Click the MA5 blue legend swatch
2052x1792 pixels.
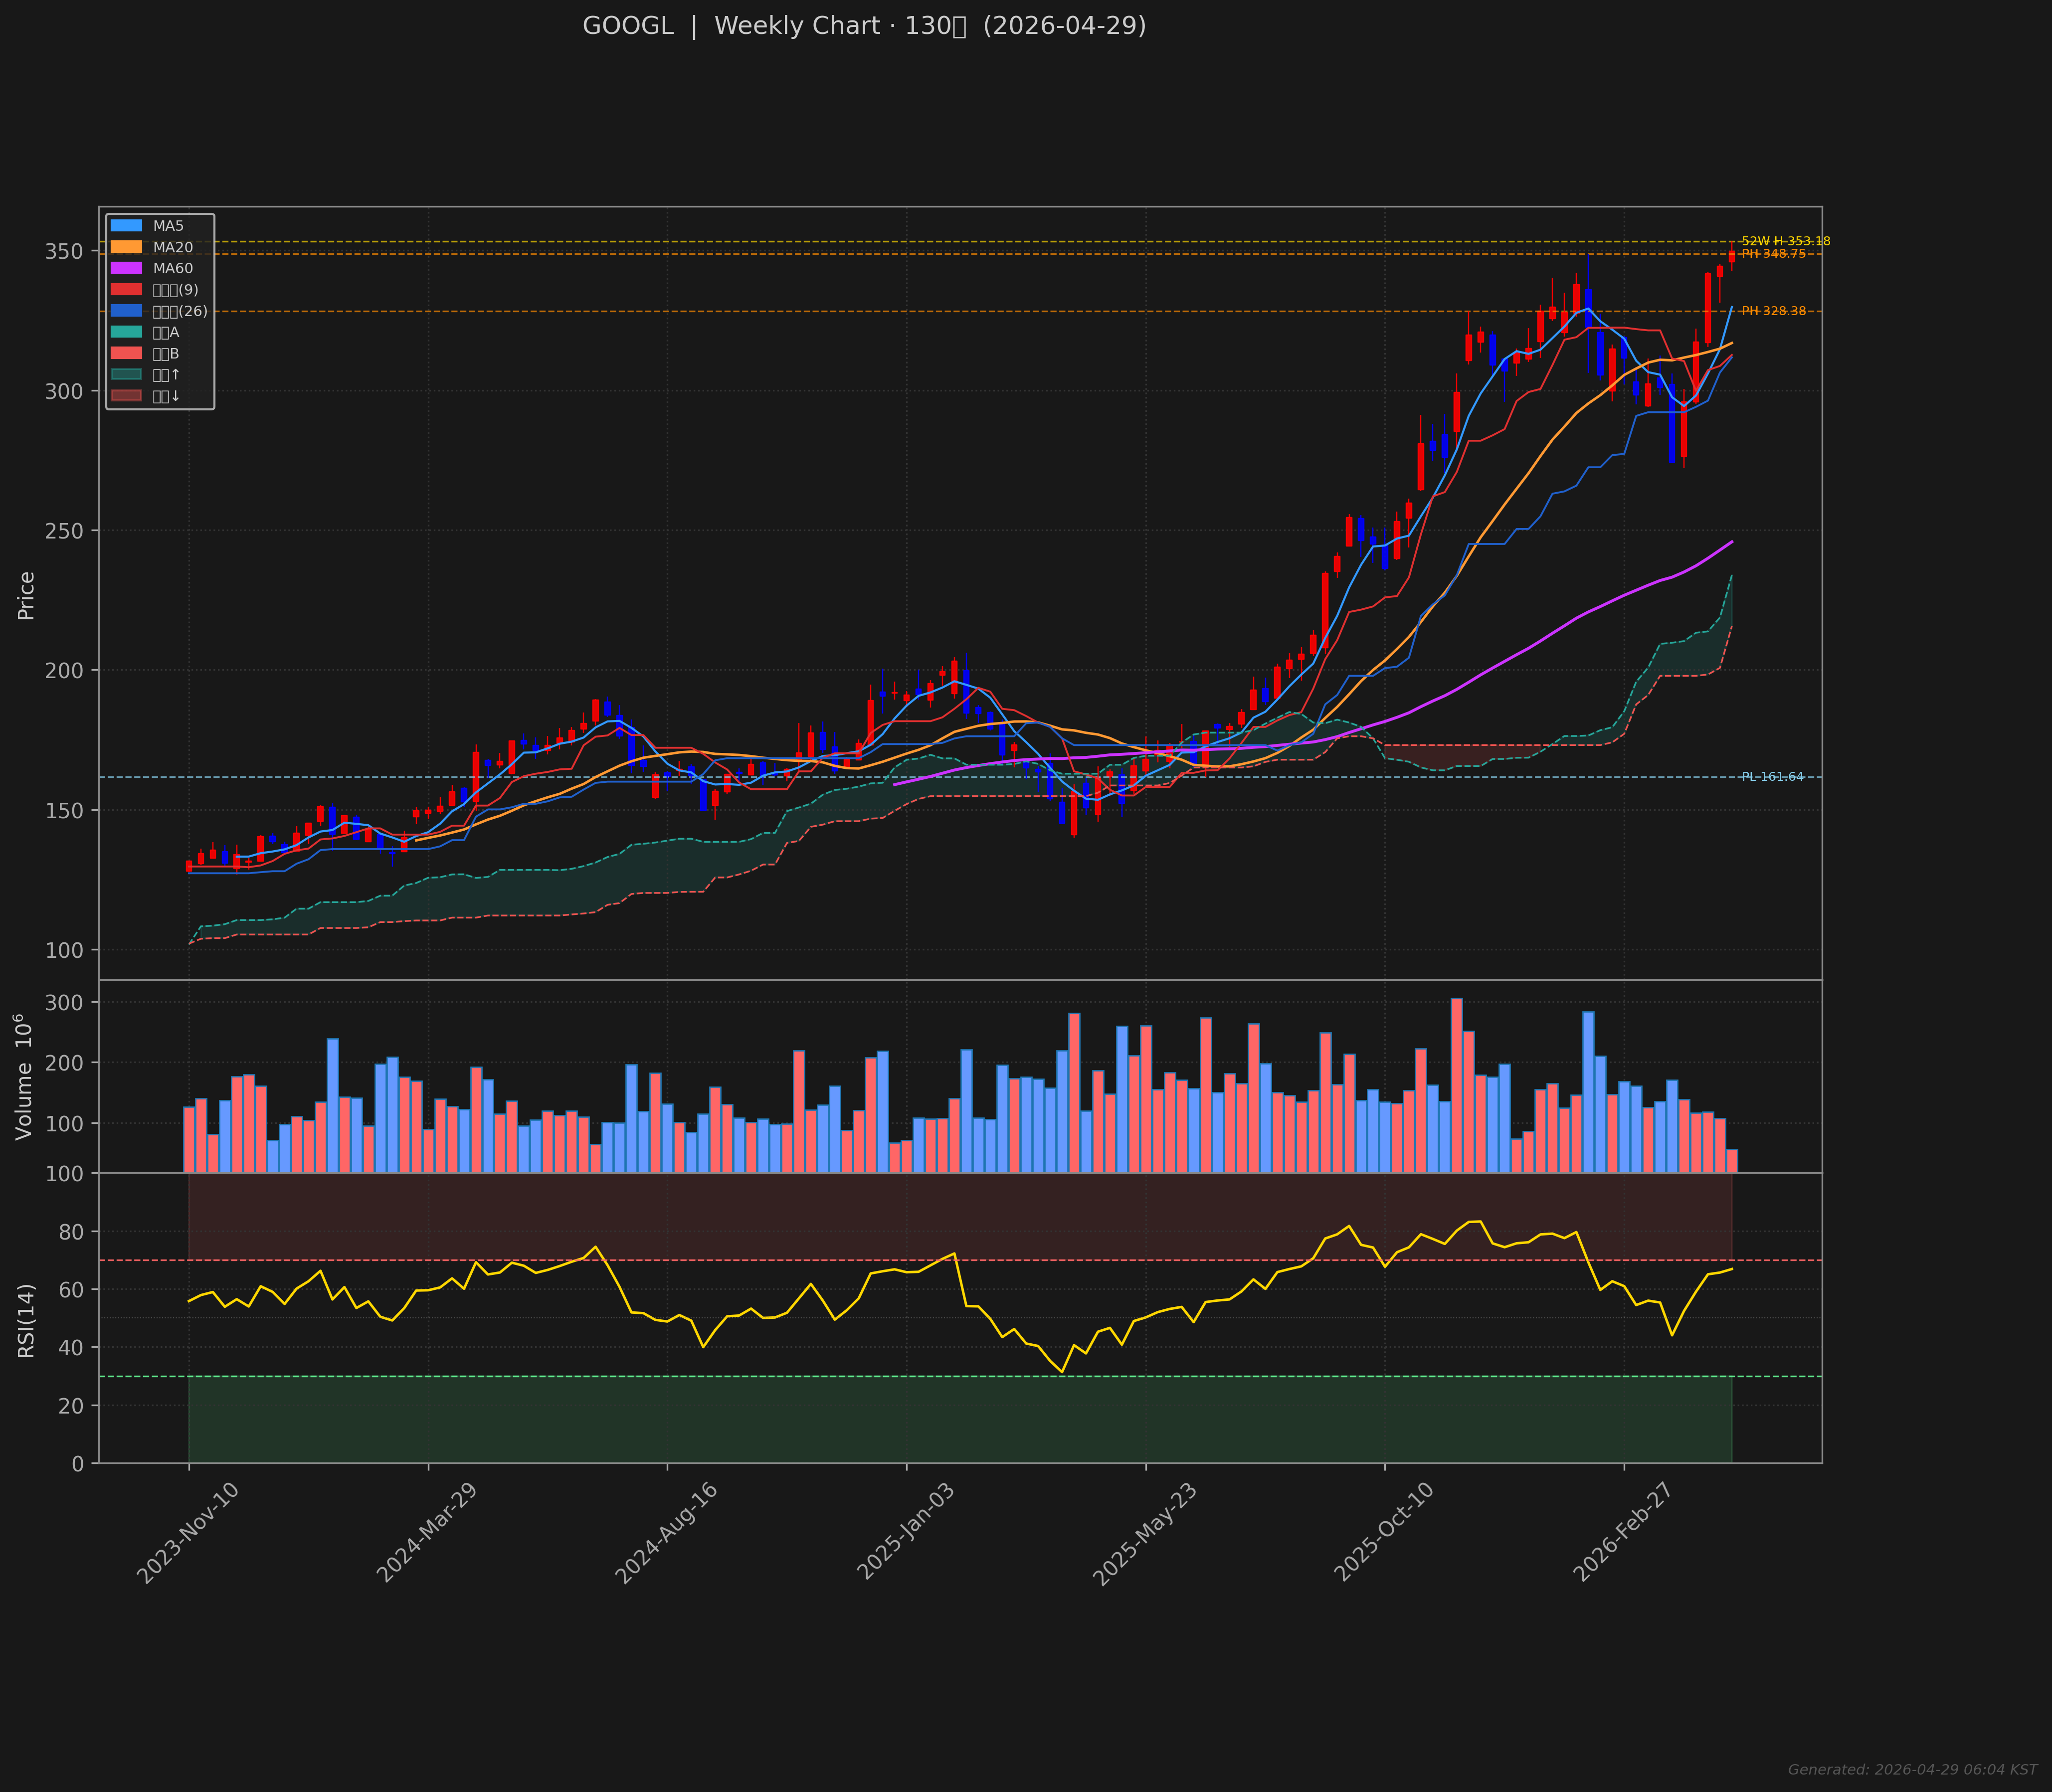[x=127, y=226]
